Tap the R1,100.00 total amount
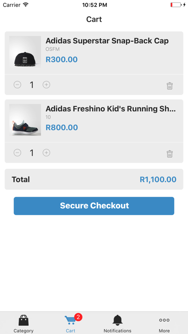Screen dimensions: 188x334 158,179
